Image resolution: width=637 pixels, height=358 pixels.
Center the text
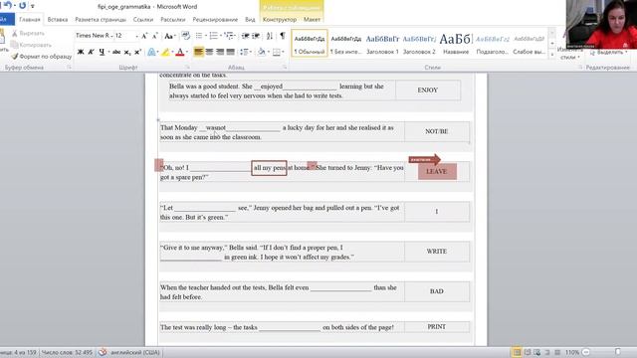point(209,52)
